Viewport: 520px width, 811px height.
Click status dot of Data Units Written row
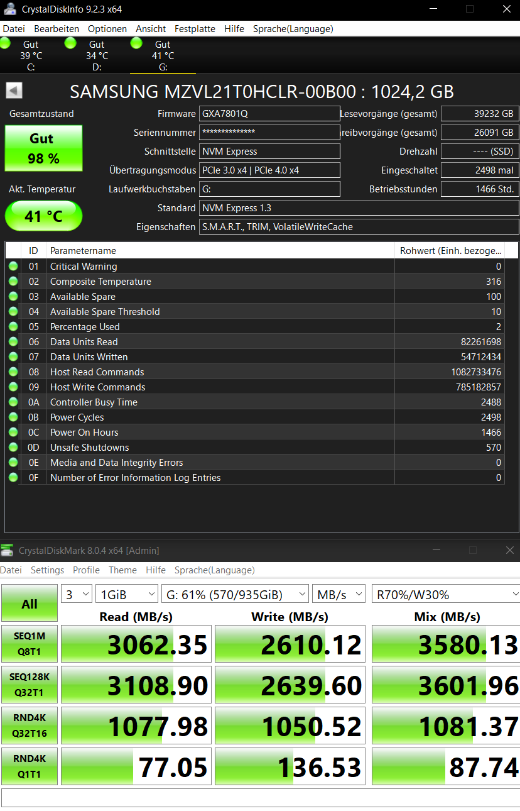click(13, 357)
